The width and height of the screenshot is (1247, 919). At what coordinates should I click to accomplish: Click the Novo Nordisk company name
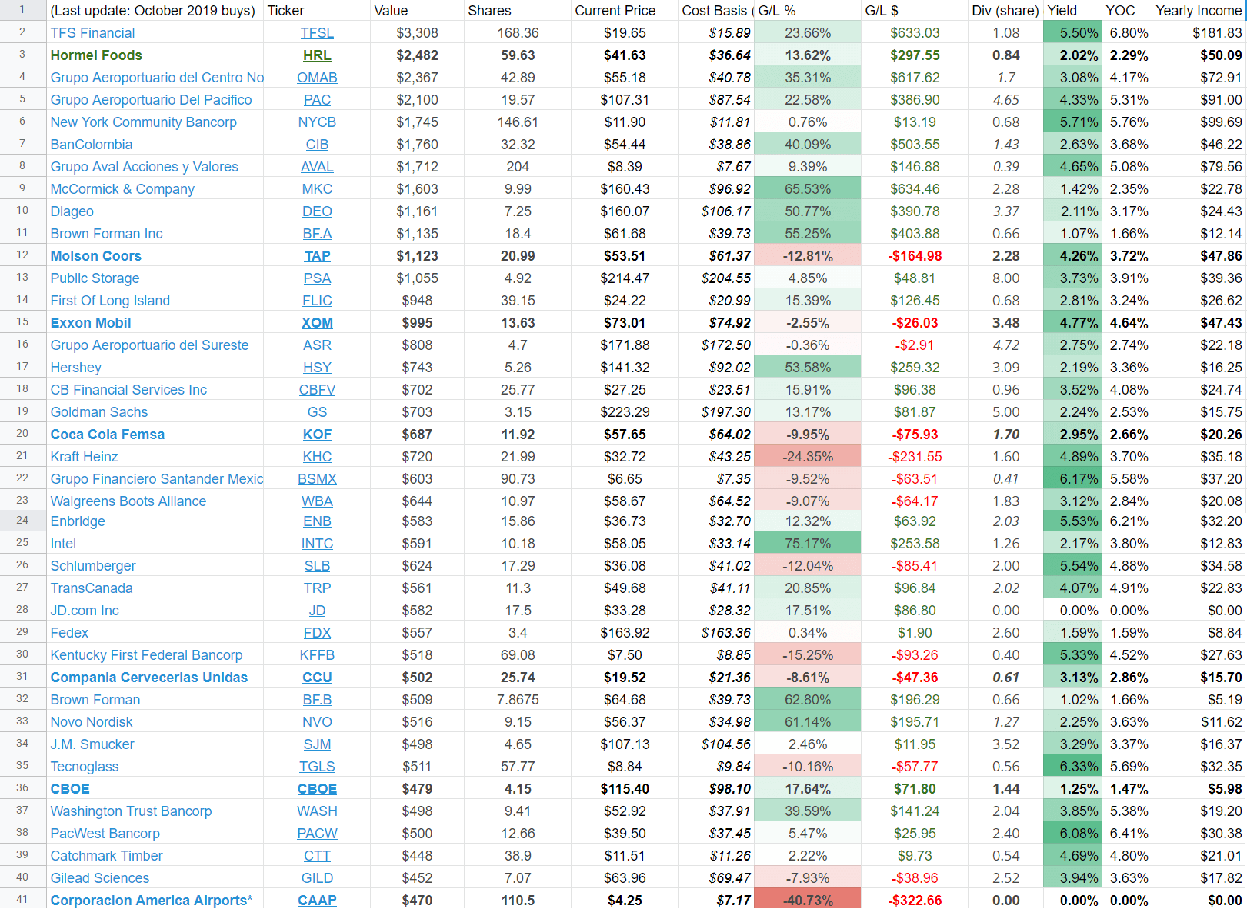(x=92, y=722)
